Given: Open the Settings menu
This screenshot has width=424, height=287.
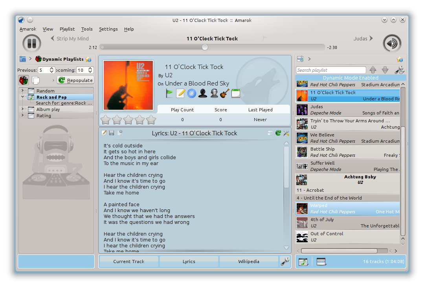Looking at the screenshot, I should pos(108,29).
